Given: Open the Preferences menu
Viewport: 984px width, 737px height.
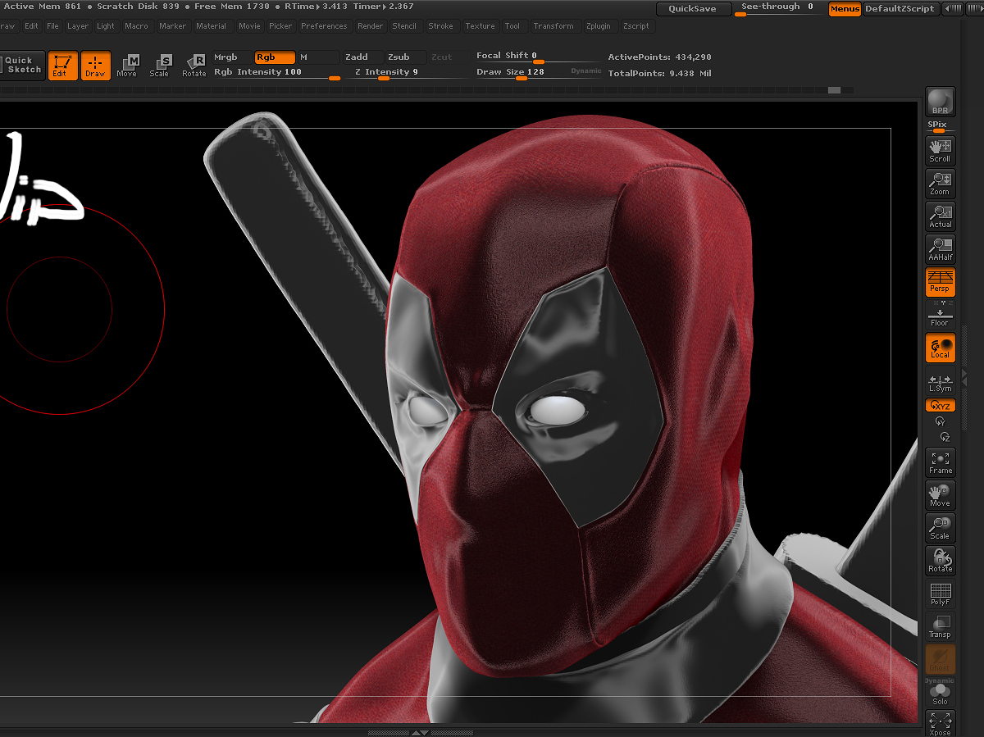Looking at the screenshot, I should [x=324, y=26].
